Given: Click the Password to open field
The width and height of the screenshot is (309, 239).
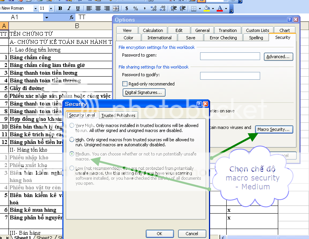Looking at the screenshot, I should [x=230, y=56].
